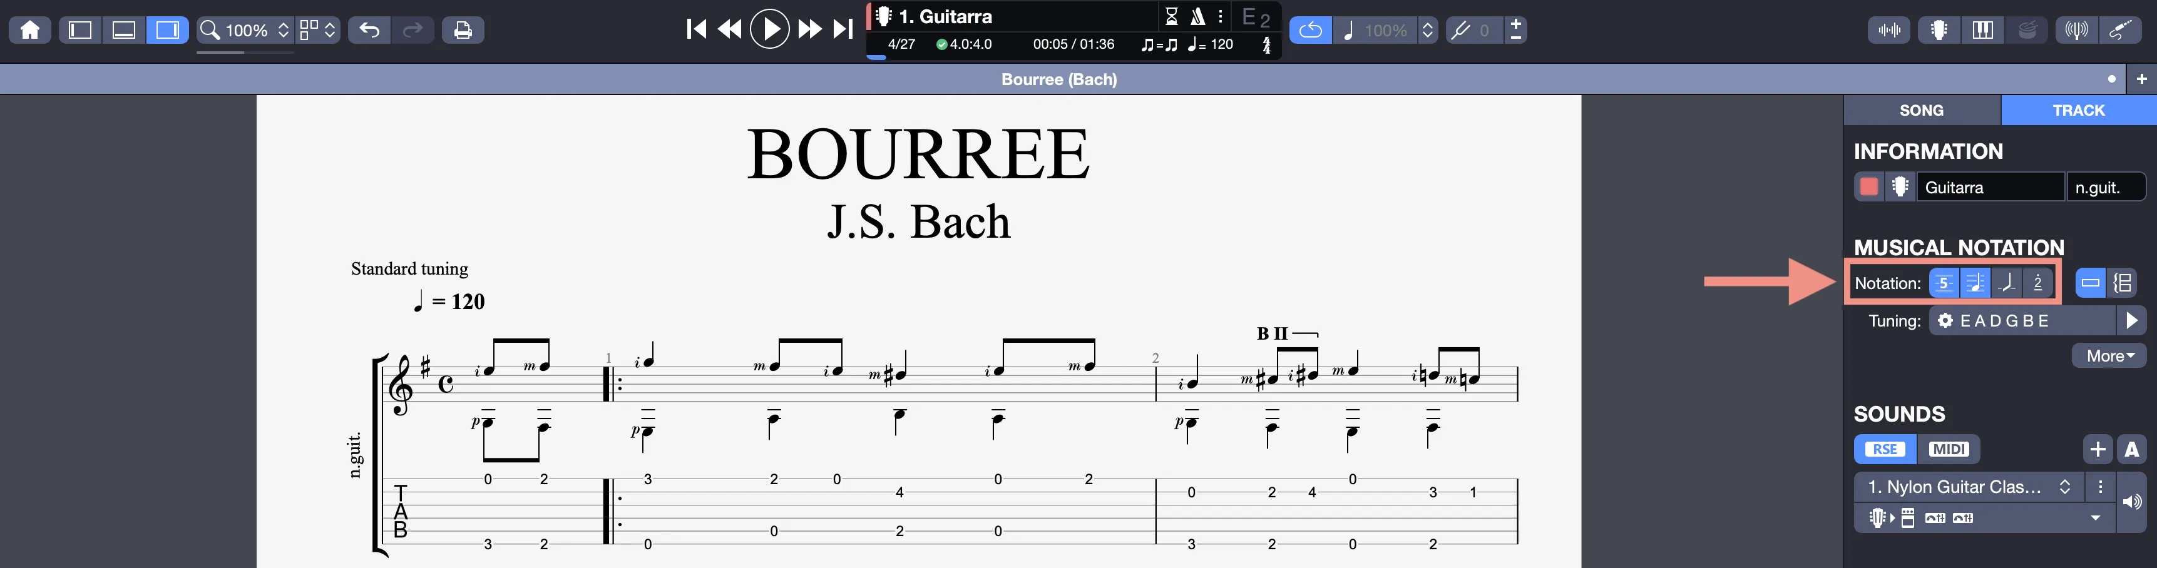Select grand staff layout
The image size is (2157, 568).
[x=2123, y=283]
